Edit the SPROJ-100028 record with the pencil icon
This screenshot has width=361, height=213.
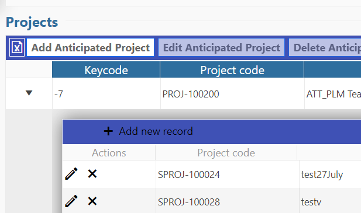tap(71, 201)
